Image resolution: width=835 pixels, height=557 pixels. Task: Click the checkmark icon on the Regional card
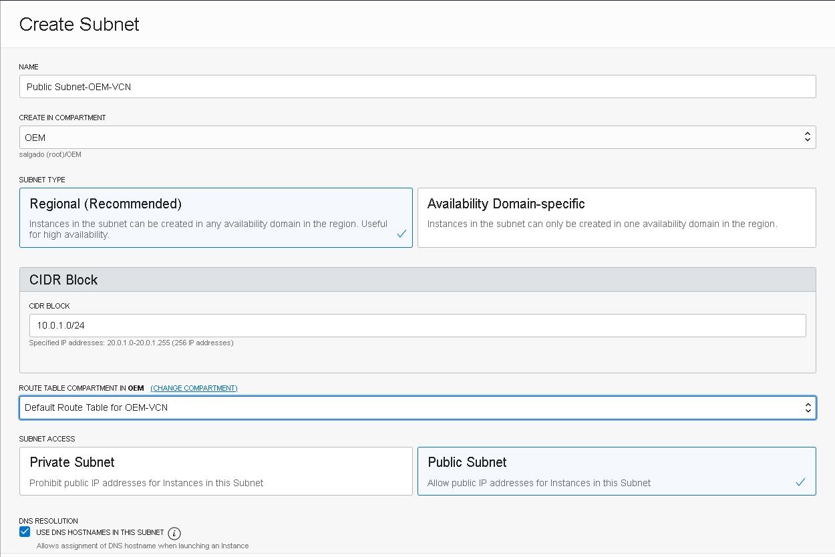(401, 234)
